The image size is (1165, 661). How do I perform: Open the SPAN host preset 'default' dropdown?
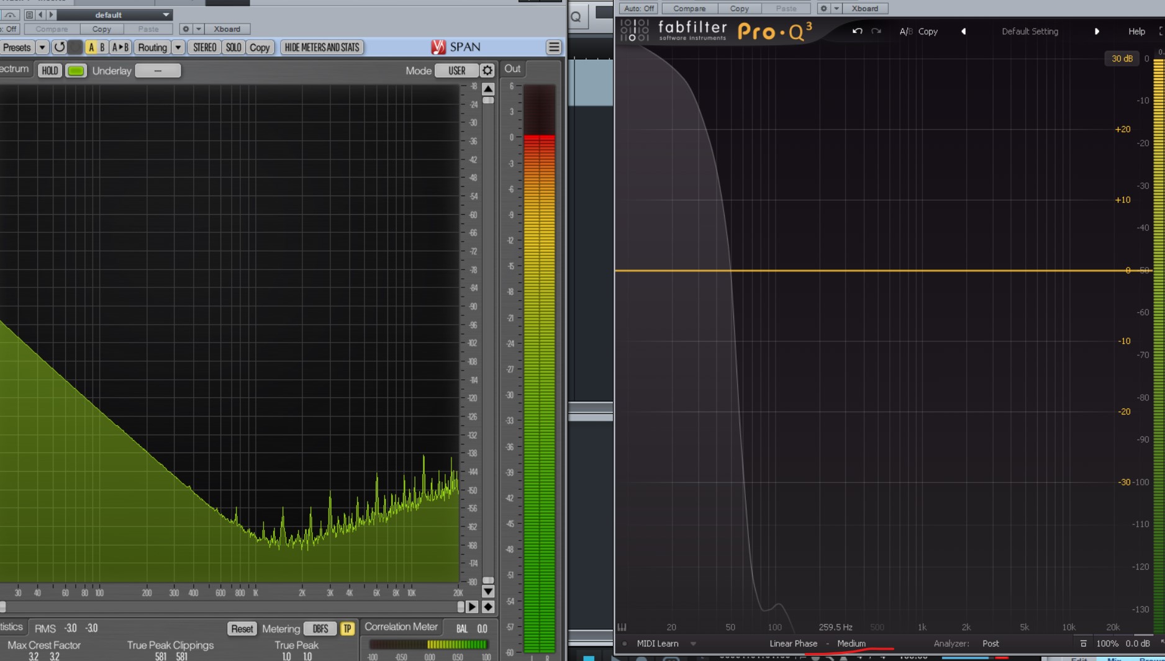pos(114,15)
